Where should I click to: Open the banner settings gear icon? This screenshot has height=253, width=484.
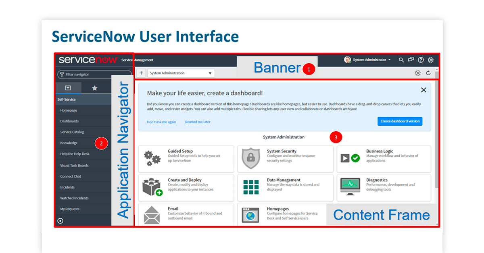[431, 60]
